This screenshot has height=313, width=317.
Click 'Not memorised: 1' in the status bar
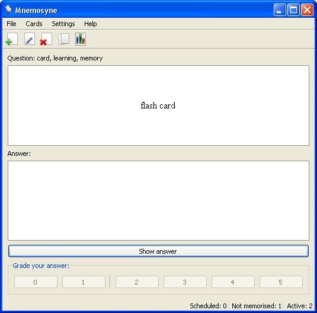(257, 306)
